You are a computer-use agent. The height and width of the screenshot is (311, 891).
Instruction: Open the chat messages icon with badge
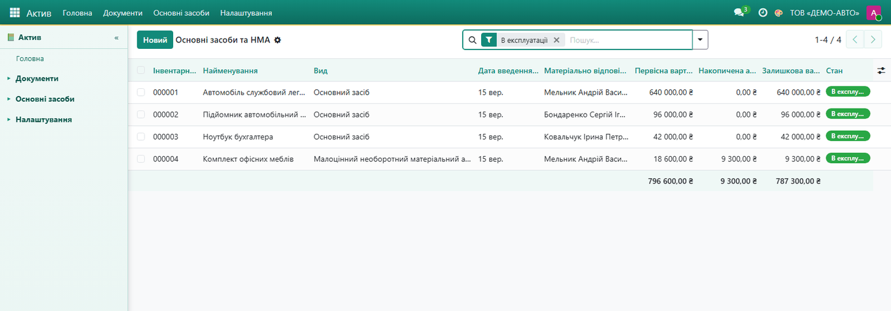coord(740,12)
